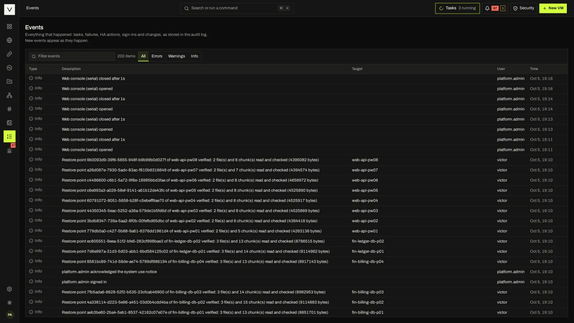The width and height of the screenshot is (574, 323).
Task: Click the Security button
Action: click(523, 8)
